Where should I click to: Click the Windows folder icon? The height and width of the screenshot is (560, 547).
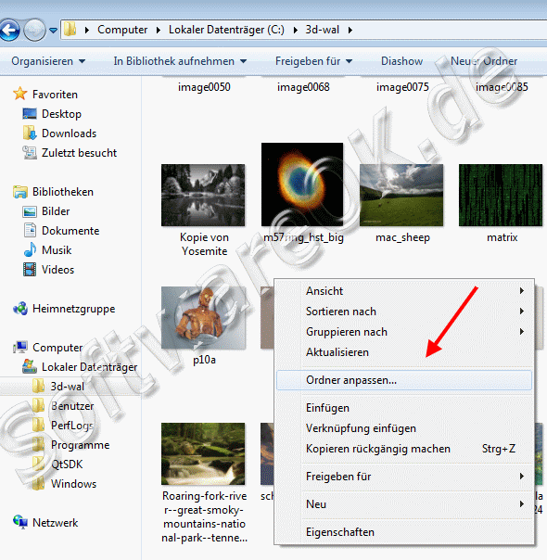pyautogui.click(x=38, y=483)
